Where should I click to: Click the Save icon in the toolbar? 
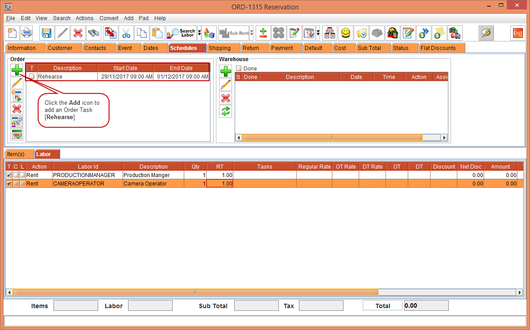[46, 33]
